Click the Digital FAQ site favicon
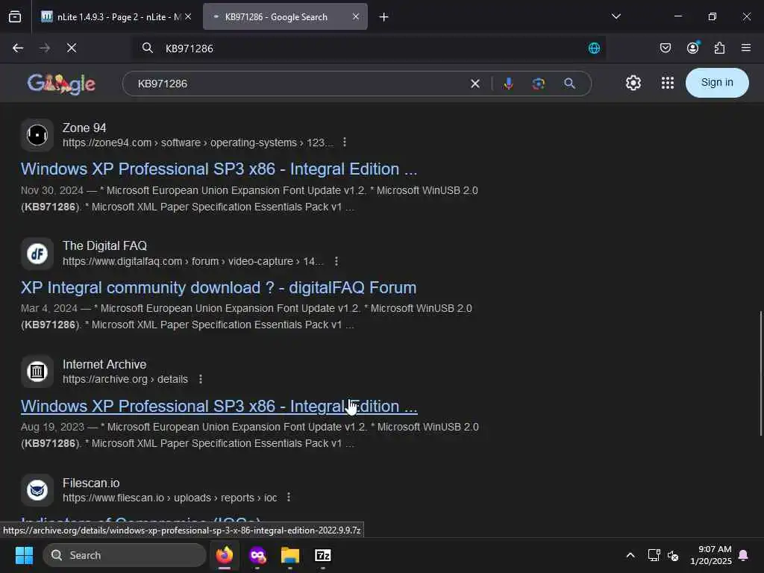Image resolution: width=764 pixels, height=573 pixels. (x=37, y=254)
